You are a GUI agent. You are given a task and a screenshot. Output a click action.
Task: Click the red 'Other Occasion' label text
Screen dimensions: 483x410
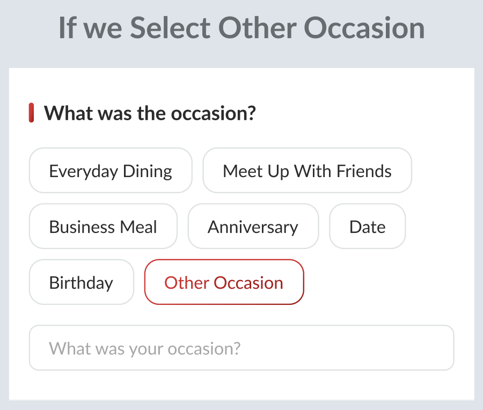pyautogui.click(x=224, y=282)
